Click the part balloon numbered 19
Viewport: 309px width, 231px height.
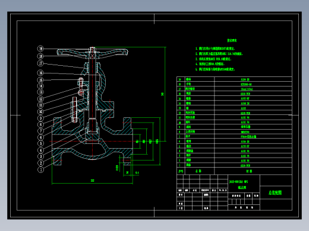(40, 49)
